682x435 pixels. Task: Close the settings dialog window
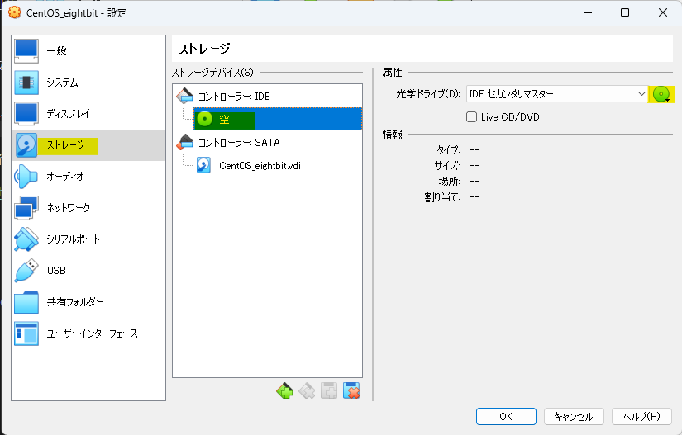[x=663, y=12]
